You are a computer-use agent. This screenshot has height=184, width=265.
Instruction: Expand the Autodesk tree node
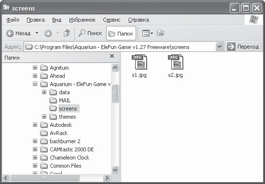[35, 124]
